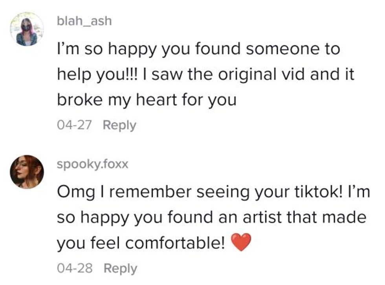The height and width of the screenshot is (285, 385).
Task: Click the spooky.foxx username
Action: coord(92,164)
